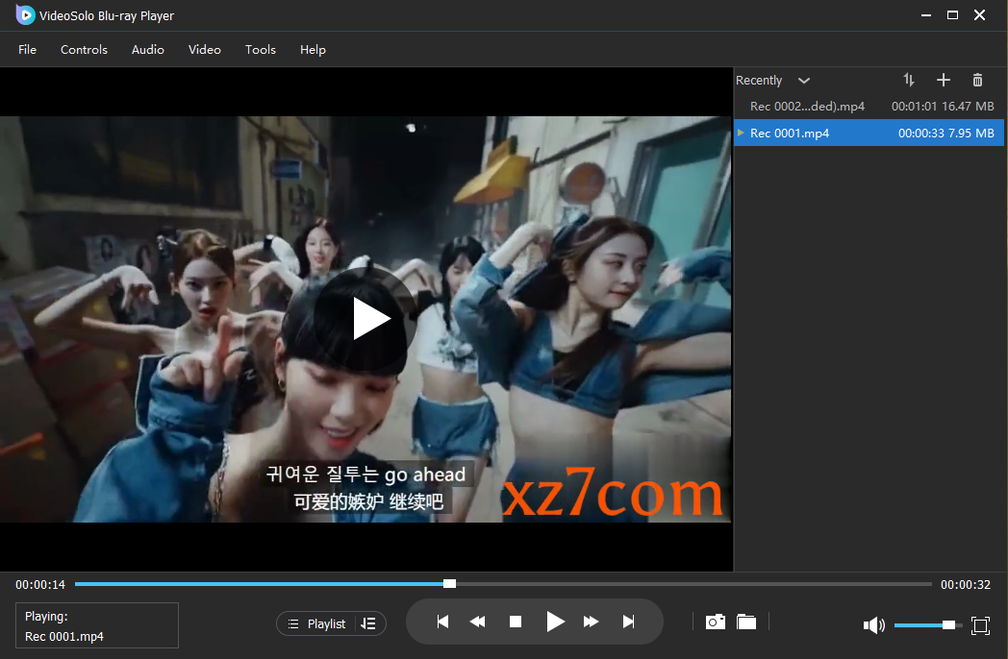Click the VideoSolo app logo icon
The image size is (1008, 659).
(25, 14)
